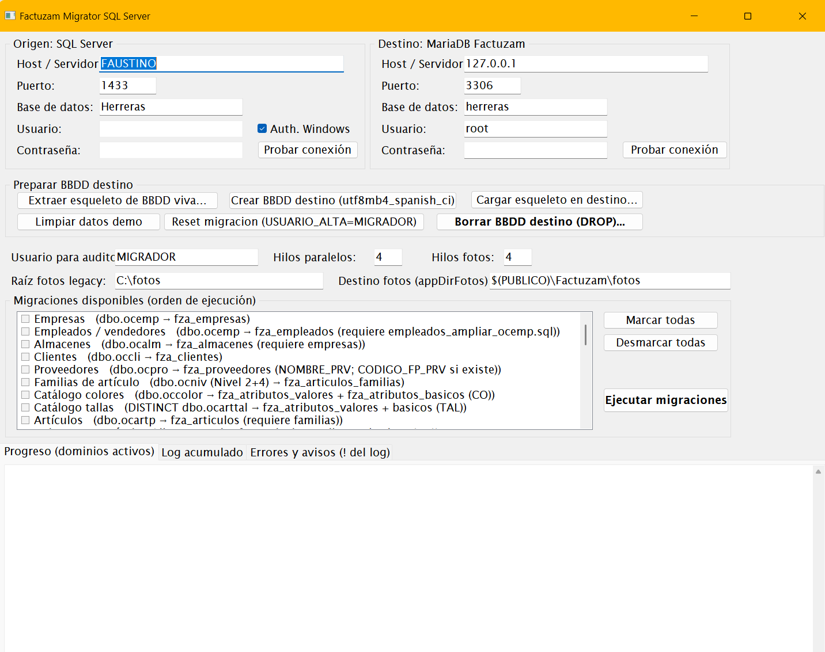Click the Hilos paralelos value field
The height and width of the screenshot is (652, 825).
[x=388, y=257]
